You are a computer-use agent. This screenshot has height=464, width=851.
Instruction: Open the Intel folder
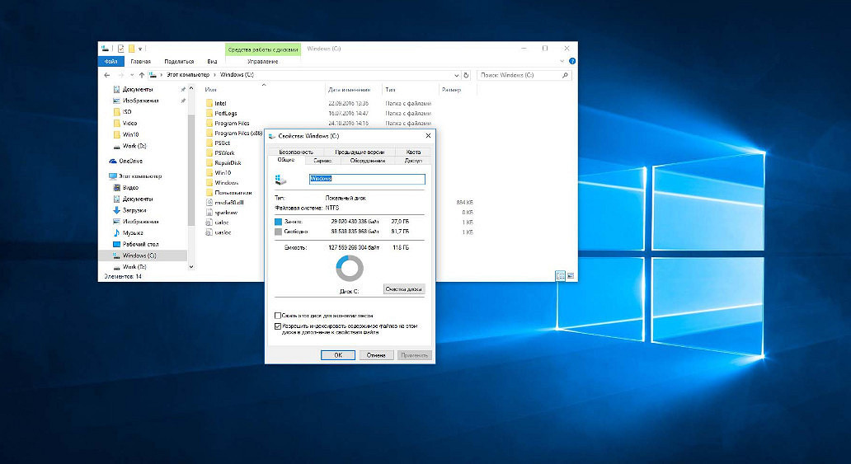click(220, 103)
